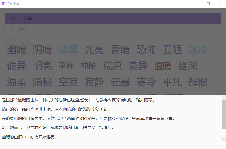Click the app logo in title bar
The image size is (226, 149).
(4, 4)
